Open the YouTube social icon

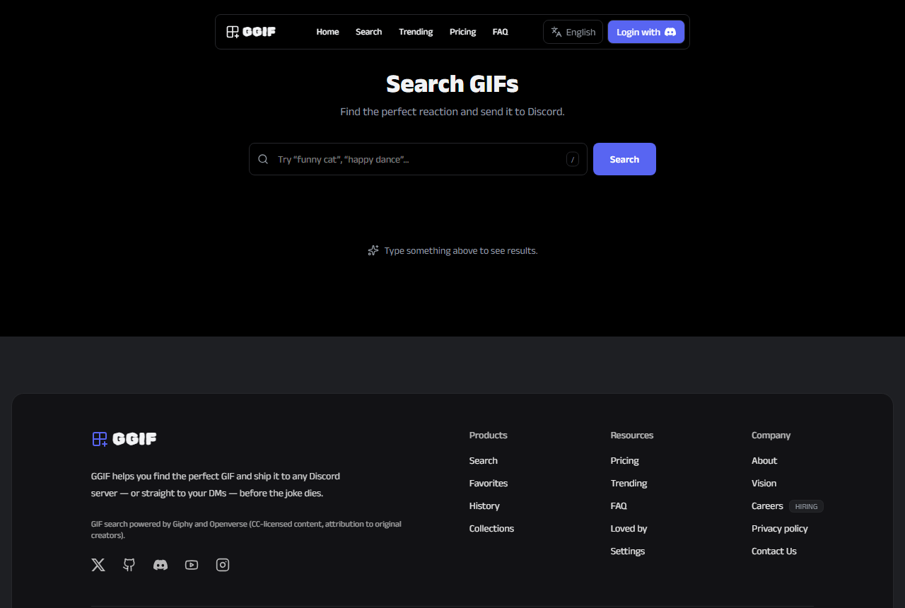point(192,565)
